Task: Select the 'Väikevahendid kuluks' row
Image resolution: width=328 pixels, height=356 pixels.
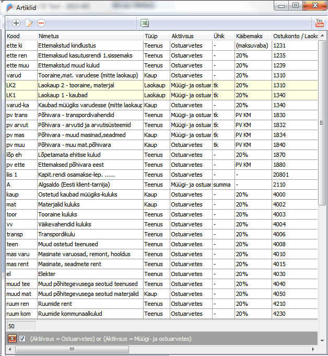Action: coord(161,224)
